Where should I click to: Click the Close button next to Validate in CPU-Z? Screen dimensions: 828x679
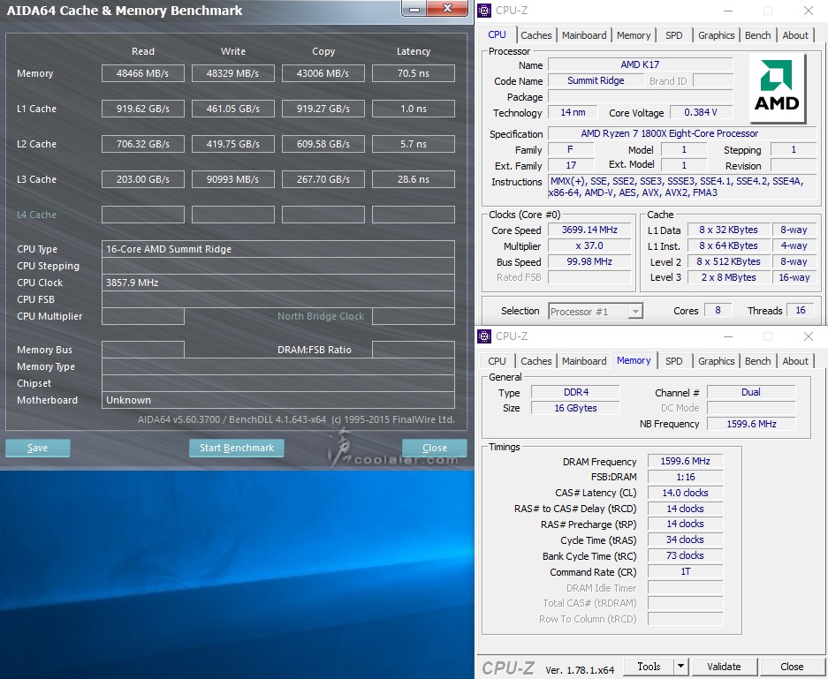pos(792,667)
